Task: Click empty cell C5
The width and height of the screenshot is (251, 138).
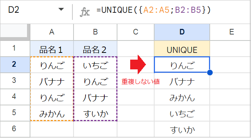Action: coord(136,113)
